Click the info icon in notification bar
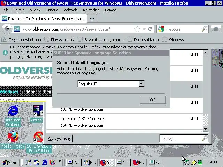Image resolution: width=223 pixels, height=167 pixels. point(5,53)
